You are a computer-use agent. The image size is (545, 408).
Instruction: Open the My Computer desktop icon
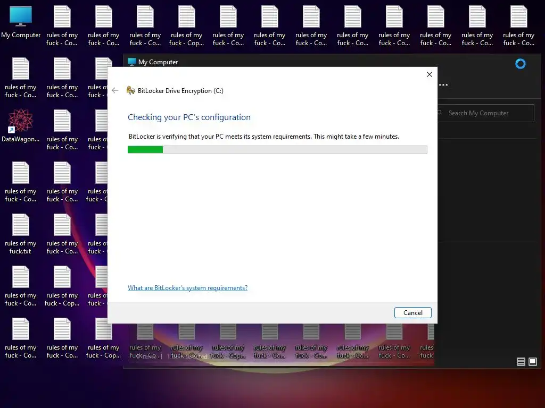[21, 22]
